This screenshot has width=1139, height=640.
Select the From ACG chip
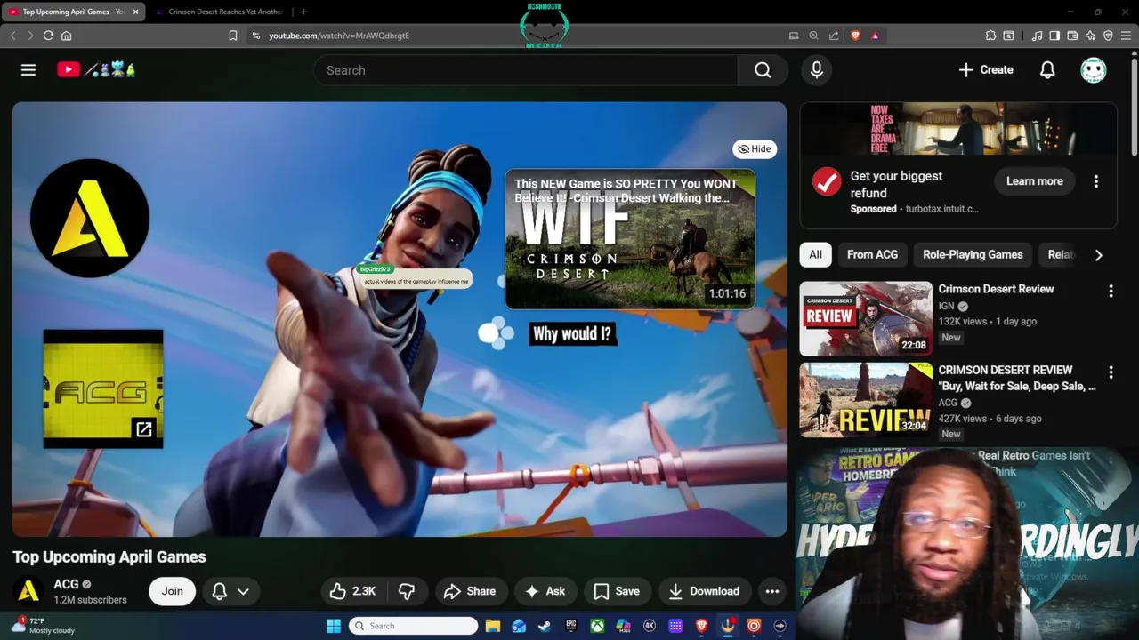(872, 255)
